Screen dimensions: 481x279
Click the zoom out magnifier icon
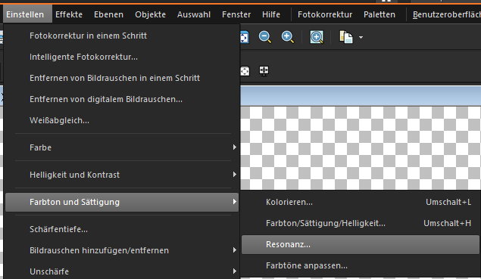pyautogui.click(x=264, y=37)
